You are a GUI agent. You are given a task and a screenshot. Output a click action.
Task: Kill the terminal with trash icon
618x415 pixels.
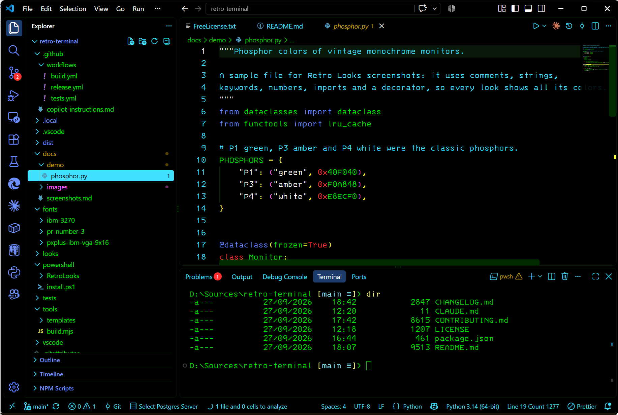point(565,276)
